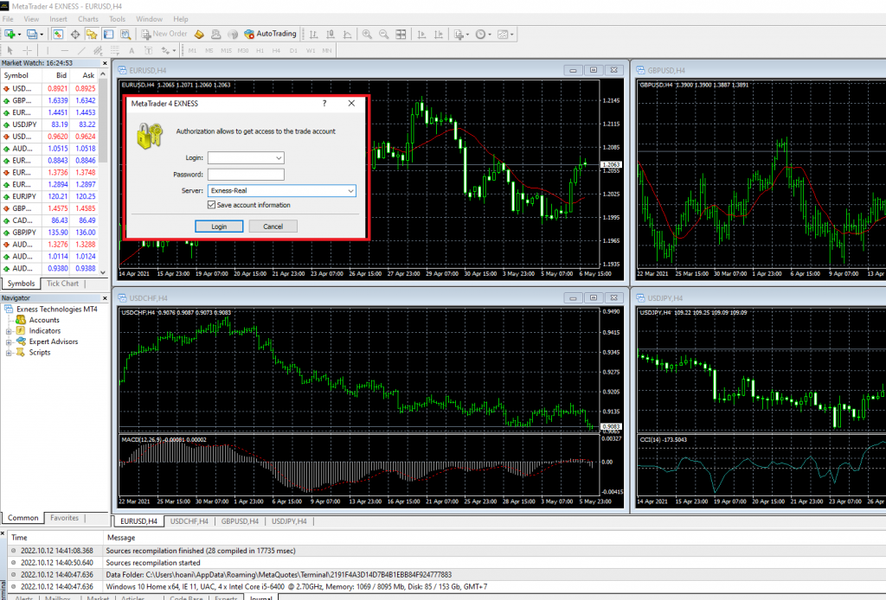The image size is (886, 600).
Task: Open the New Chart toolbar icon
Action: coord(10,35)
